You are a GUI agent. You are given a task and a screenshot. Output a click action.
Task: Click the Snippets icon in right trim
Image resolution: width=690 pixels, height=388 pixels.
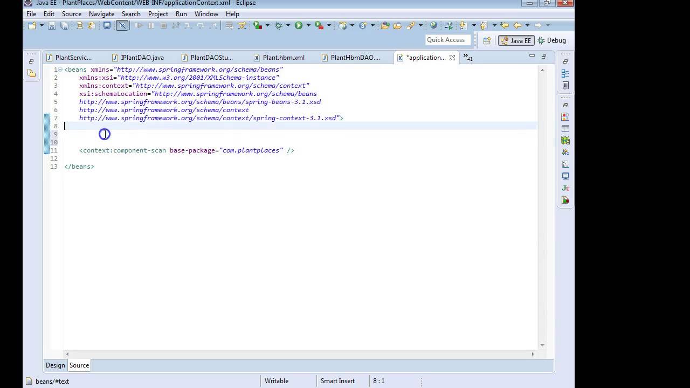click(565, 164)
